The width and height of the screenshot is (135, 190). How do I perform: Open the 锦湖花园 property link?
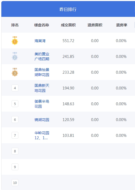pos(42,120)
